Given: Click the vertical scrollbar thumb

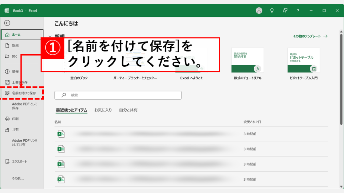Looking at the screenshot, I should (x=341, y=79).
